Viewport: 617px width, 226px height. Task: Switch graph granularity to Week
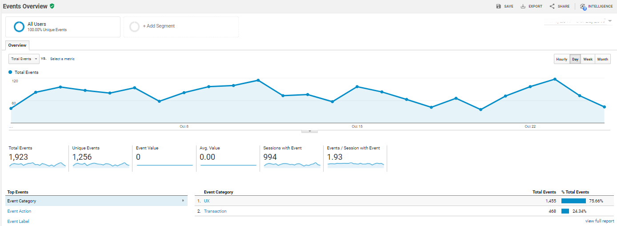pos(588,59)
